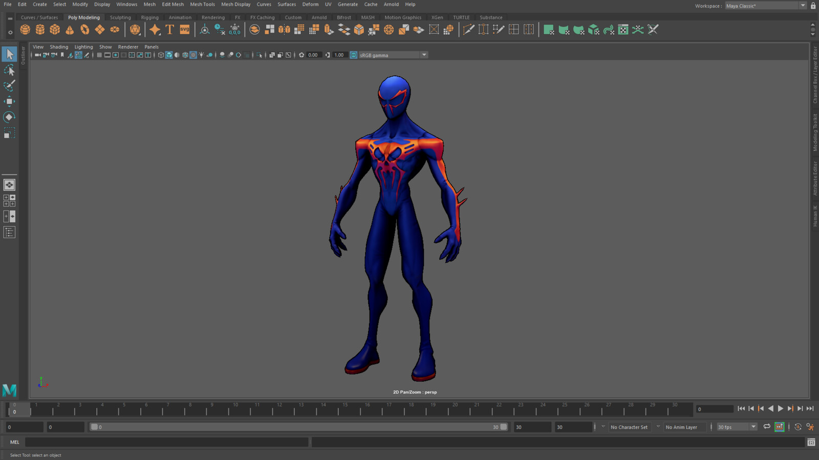The width and height of the screenshot is (819, 460).
Task: Open the Edit Mesh menu
Action: 173,4
